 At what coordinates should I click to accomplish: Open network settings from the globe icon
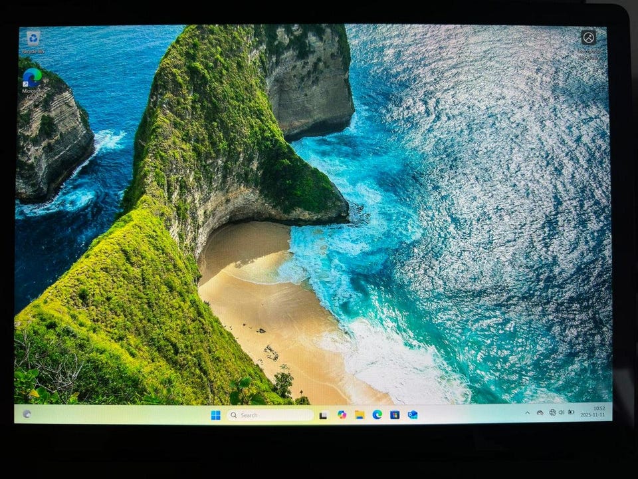pyautogui.click(x=552, y=412)
